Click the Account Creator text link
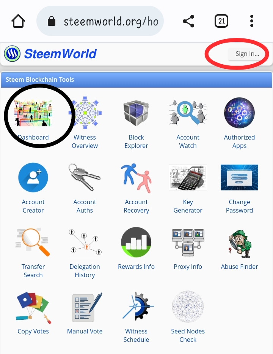Image resolution: width=273 pixels, height=354 pixels. [33, 206]
